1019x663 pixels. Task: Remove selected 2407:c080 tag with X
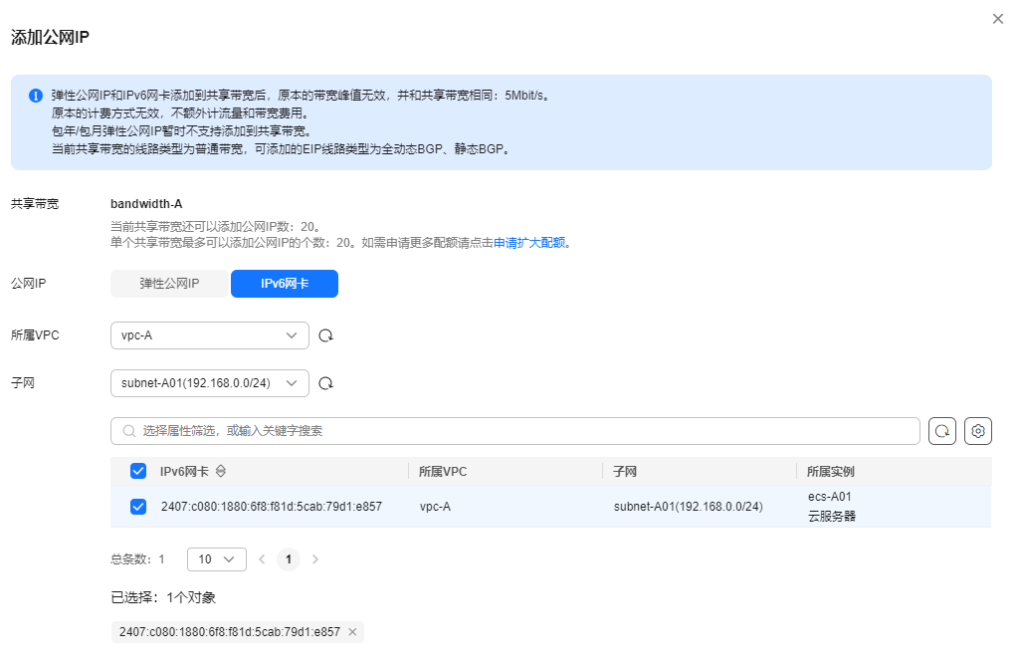click(352, 632)
